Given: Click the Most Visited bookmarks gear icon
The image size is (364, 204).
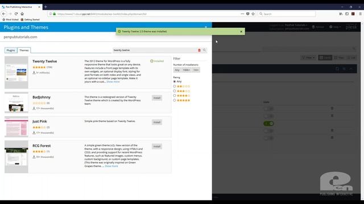Looking at the screenshot, I should [4, 20].
